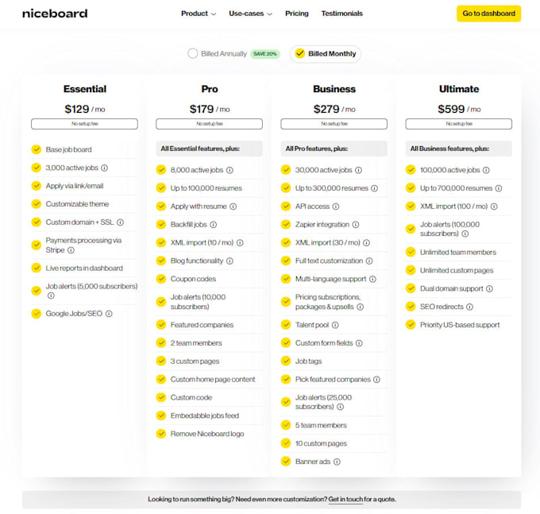Click the SAVE 20% badge

[265, 54]
